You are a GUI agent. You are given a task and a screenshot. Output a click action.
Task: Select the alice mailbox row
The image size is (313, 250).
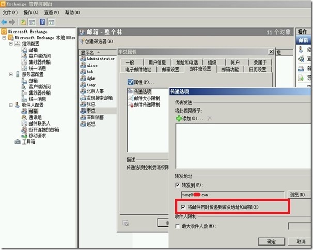[89, 65]
